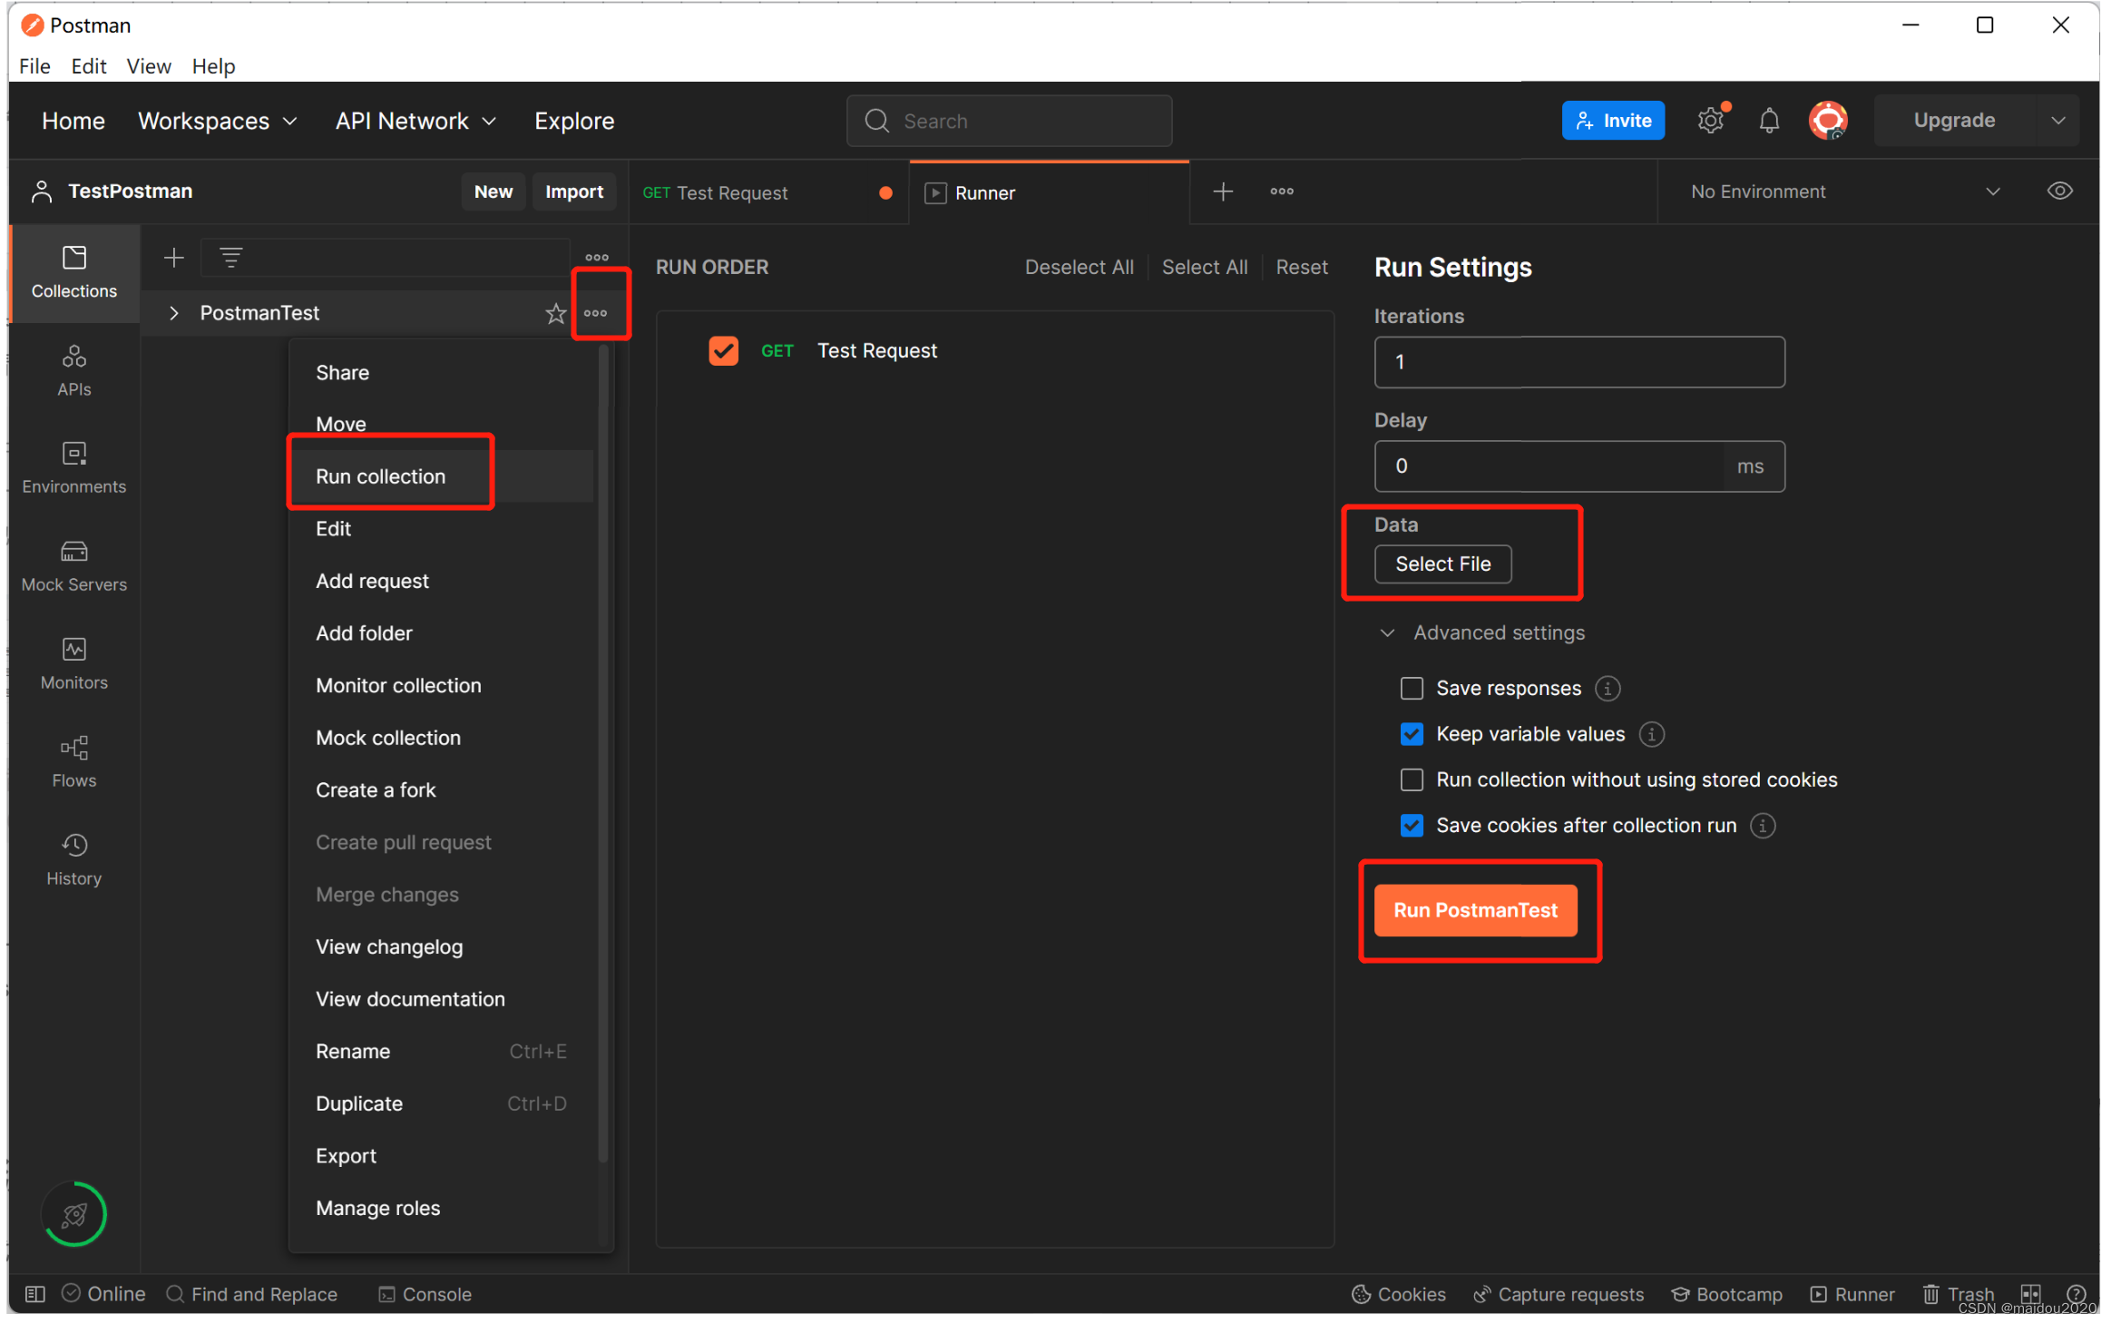Toggle the environment quick look eye icon
Viewport: 2111px width, 1323px height.
2060,191
